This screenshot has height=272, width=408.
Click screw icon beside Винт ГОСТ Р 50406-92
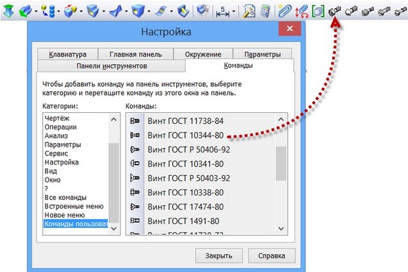[x=135, y=149]
